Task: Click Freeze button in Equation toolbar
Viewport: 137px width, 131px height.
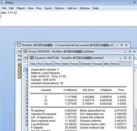Action: pyautogui.click(x=74, y=64)
